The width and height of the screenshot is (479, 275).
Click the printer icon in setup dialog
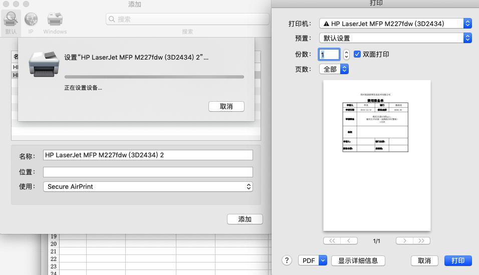(x=44, y=64)
